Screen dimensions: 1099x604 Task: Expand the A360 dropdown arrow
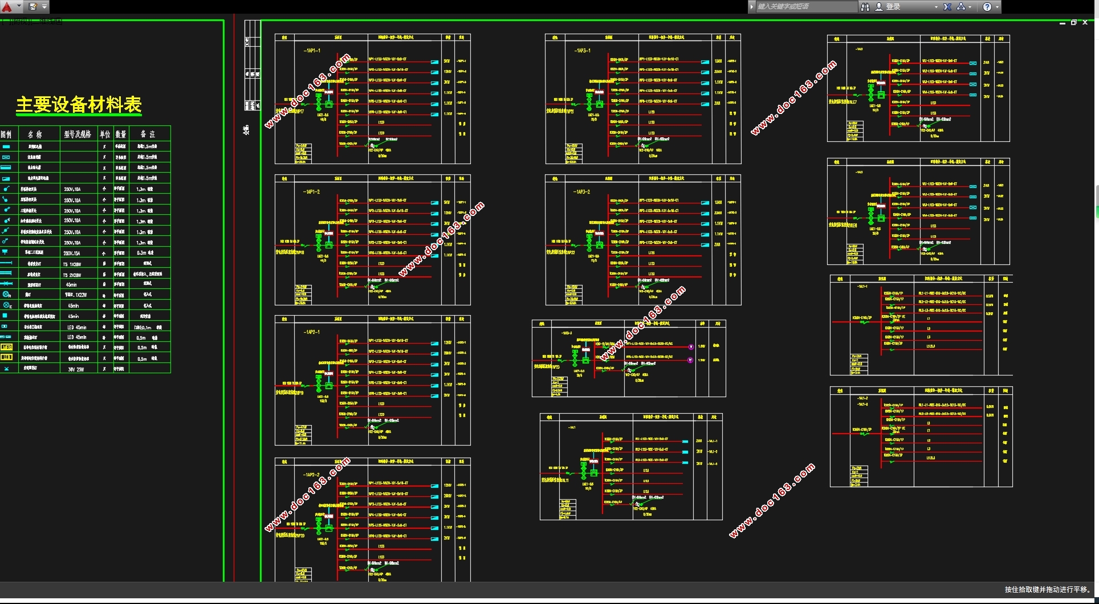[970, 7]
